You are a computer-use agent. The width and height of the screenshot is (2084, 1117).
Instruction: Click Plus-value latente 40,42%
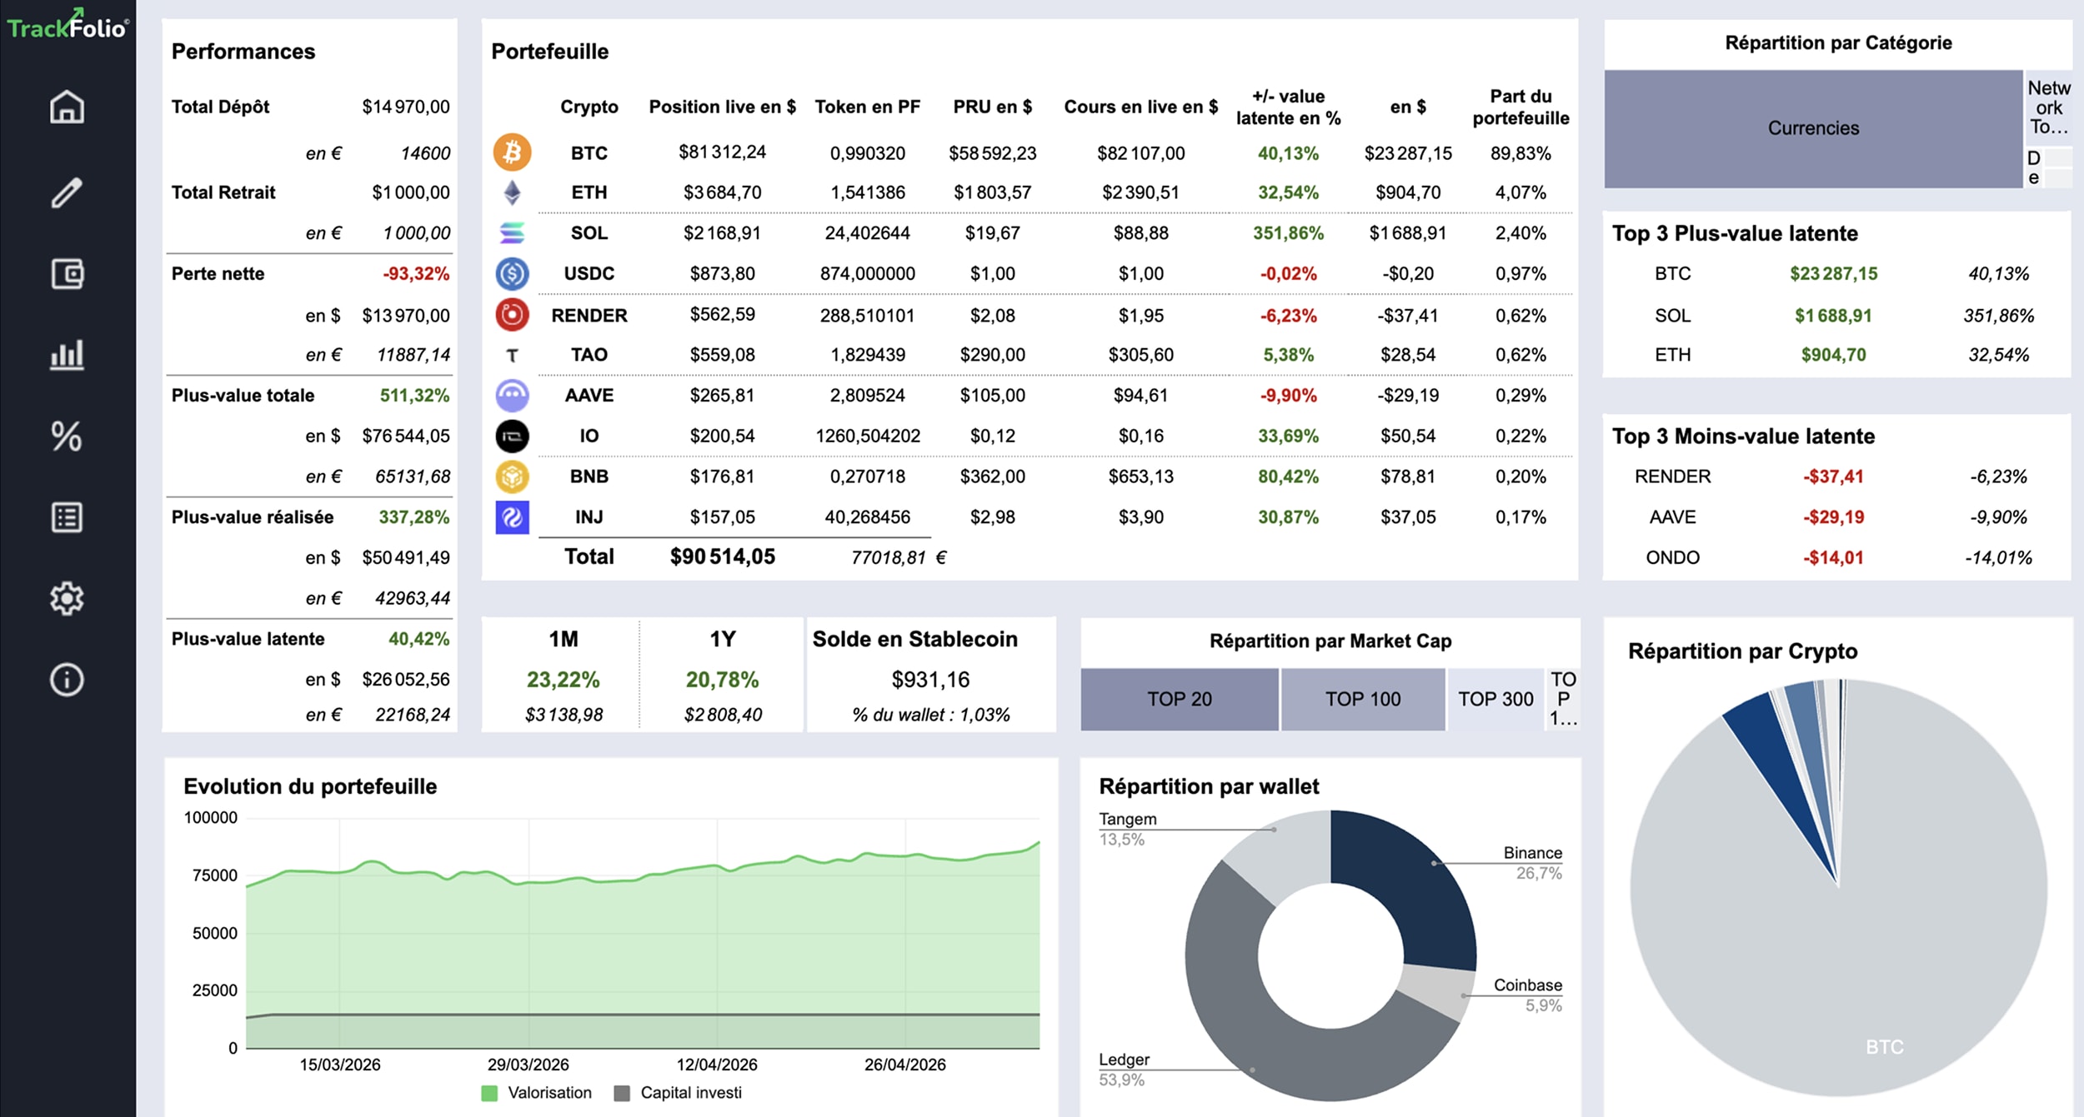pos(418,639)
